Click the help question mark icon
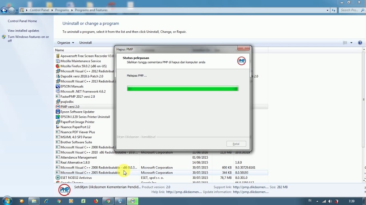 [360, 43]
